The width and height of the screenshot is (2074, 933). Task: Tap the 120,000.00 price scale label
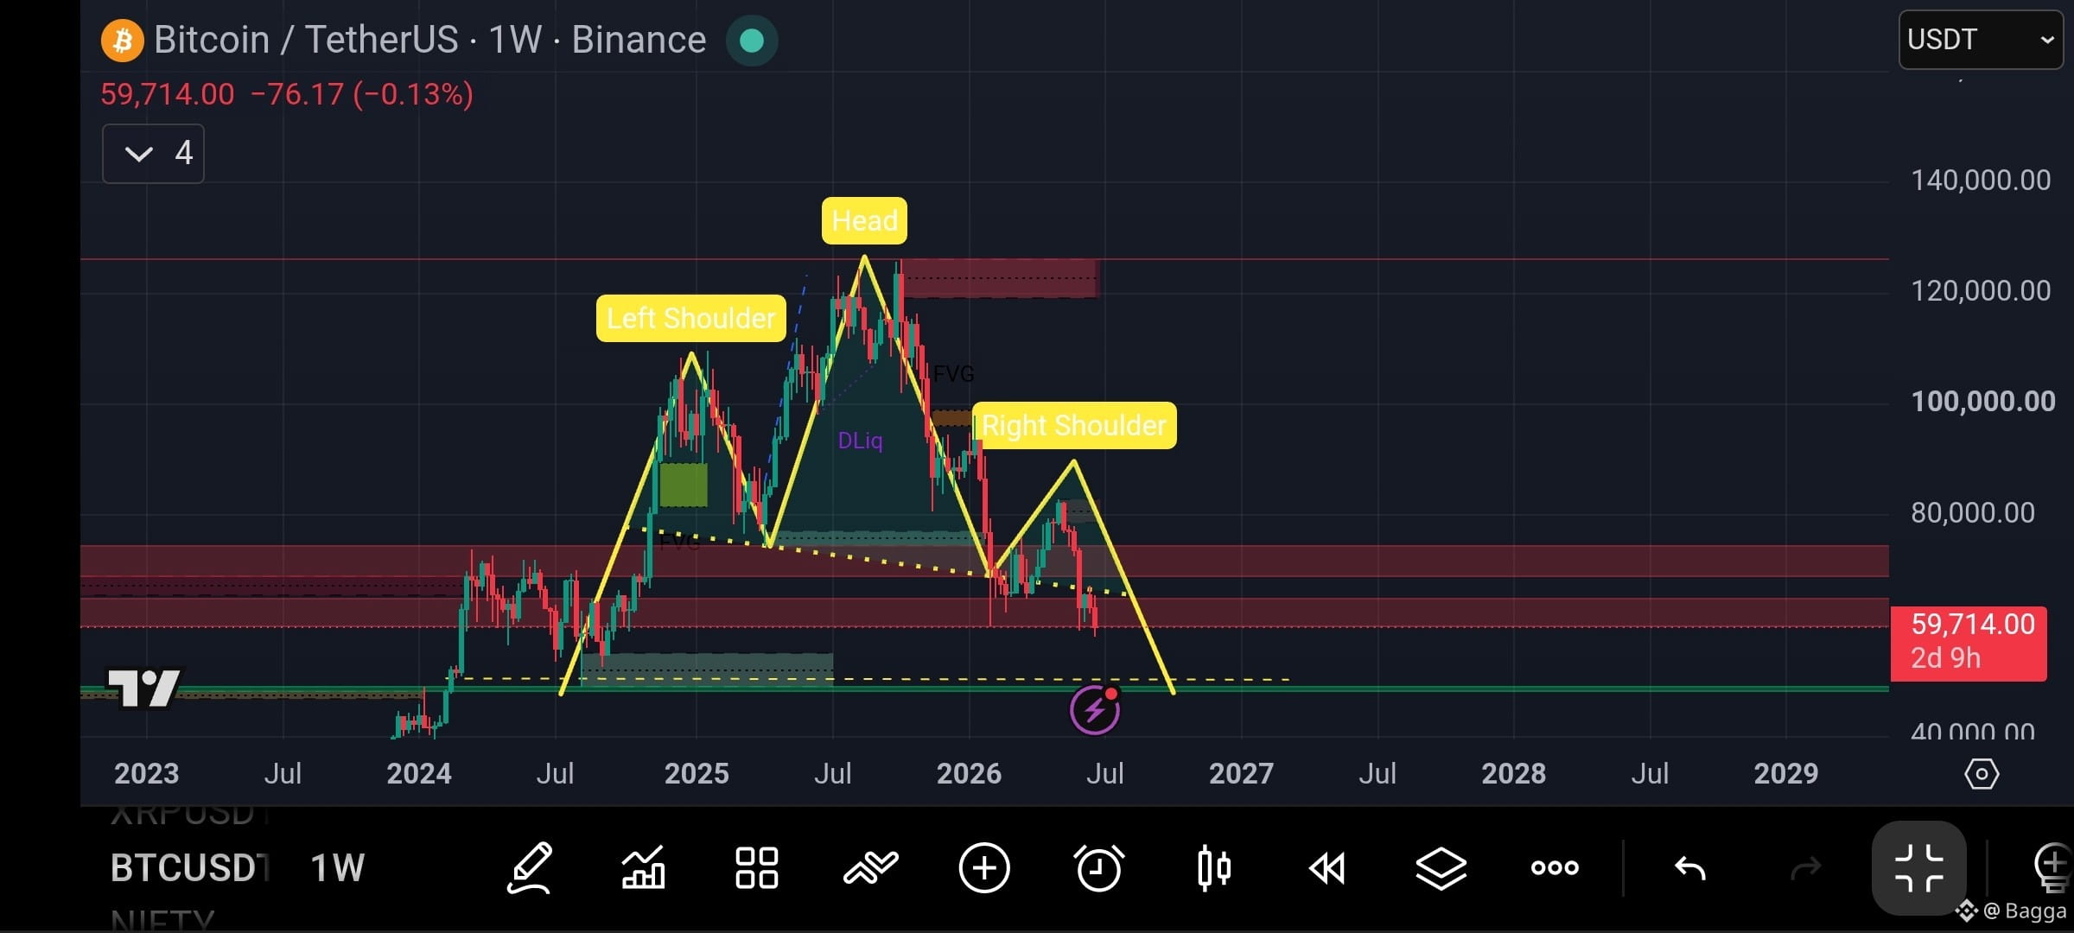coord(1981,291)
